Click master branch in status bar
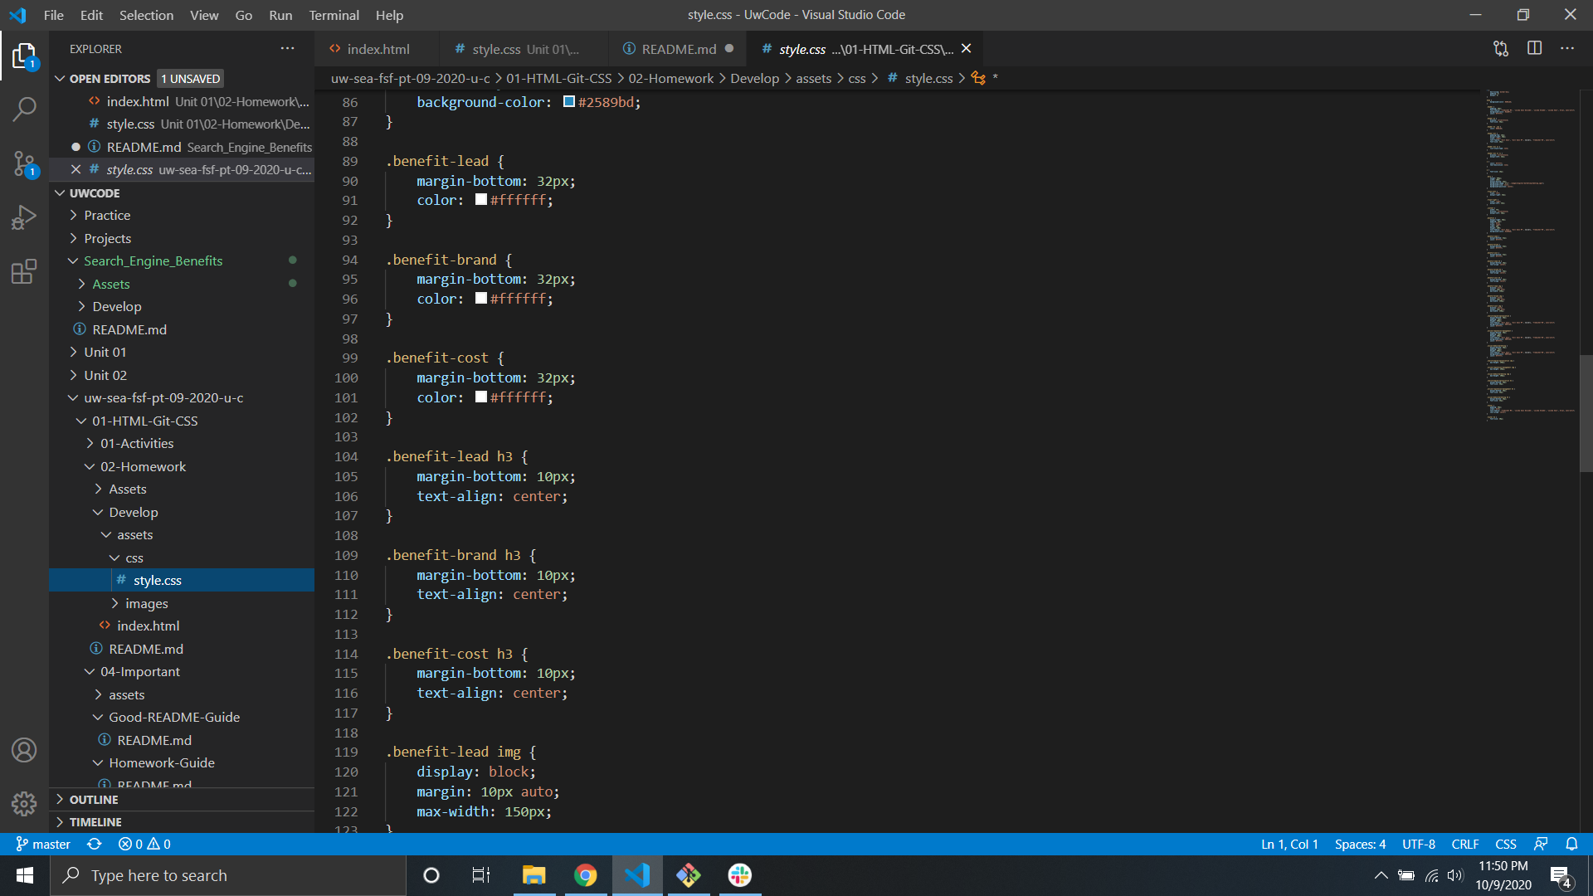1593x896 pixels. point(43,844)
